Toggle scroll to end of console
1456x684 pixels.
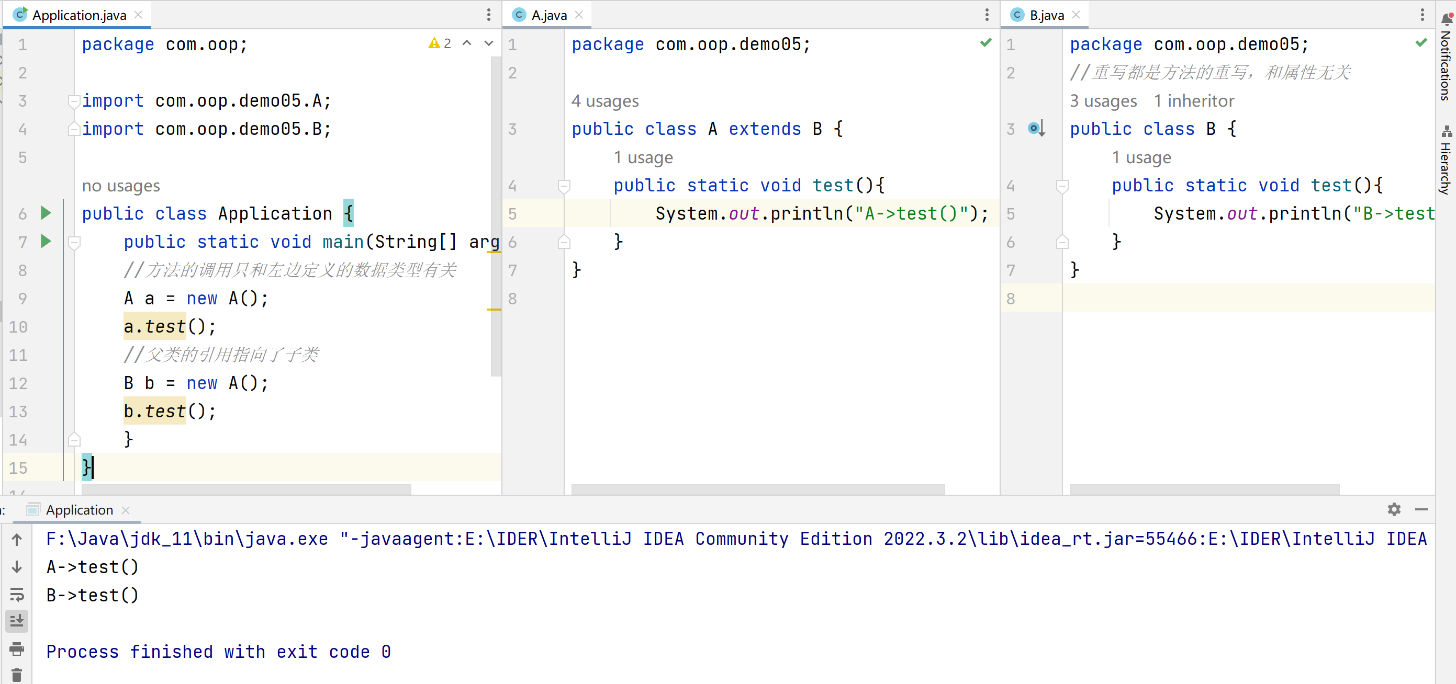click(x=17, y=621)
